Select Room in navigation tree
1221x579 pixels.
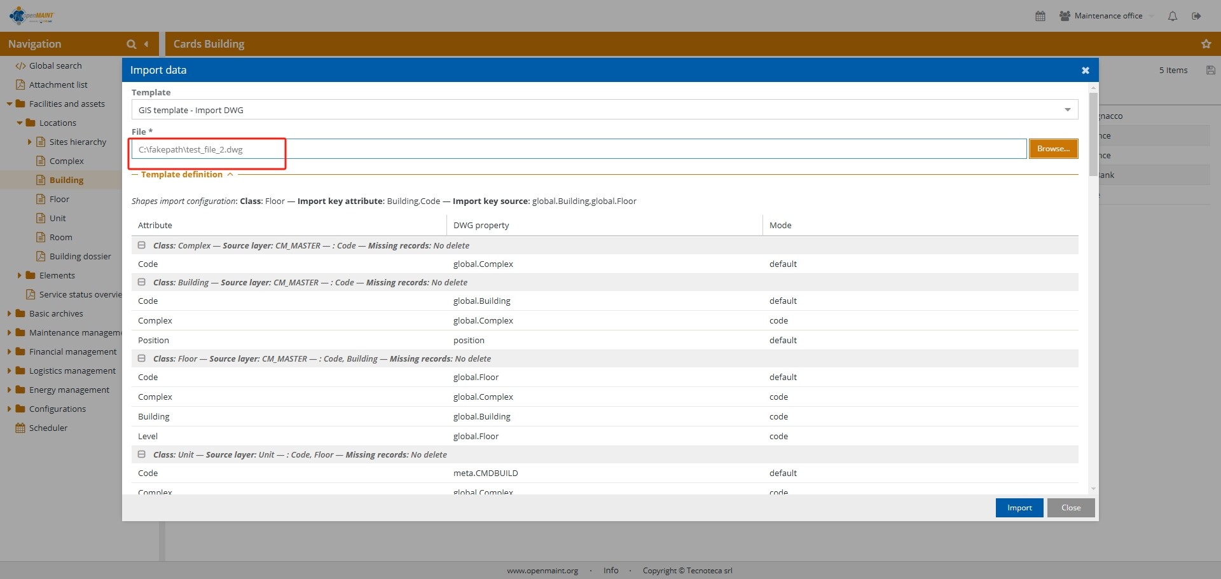point(61,237)
